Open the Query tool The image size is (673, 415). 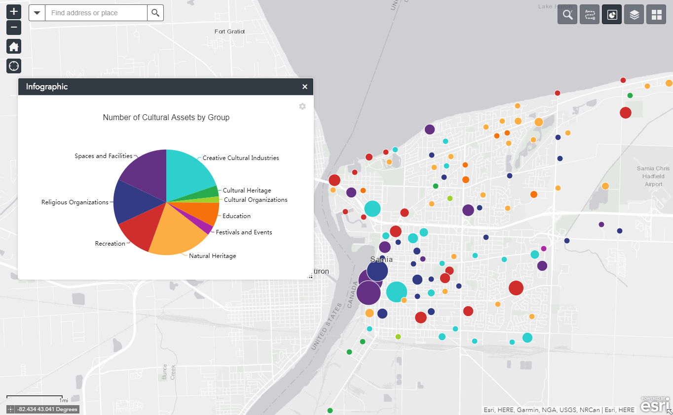tap(567, 14)
